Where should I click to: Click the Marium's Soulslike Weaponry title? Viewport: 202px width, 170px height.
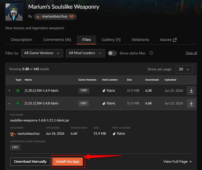(x=64, y=7)
